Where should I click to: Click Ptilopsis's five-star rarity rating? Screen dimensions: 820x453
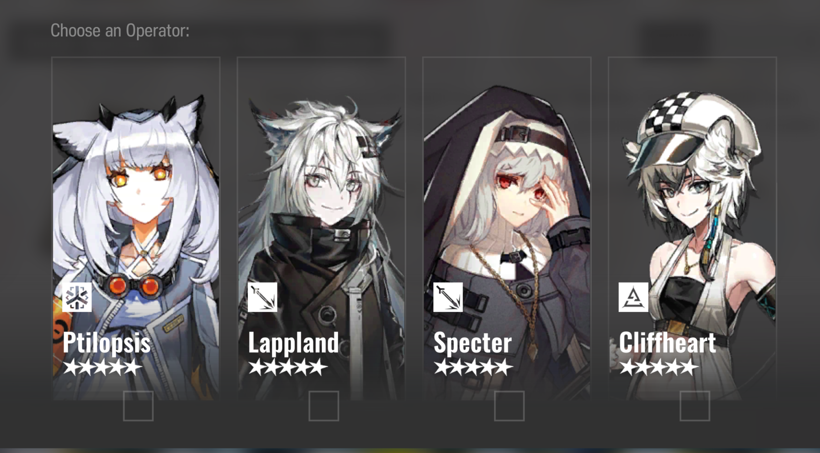(x=103, y=367)
